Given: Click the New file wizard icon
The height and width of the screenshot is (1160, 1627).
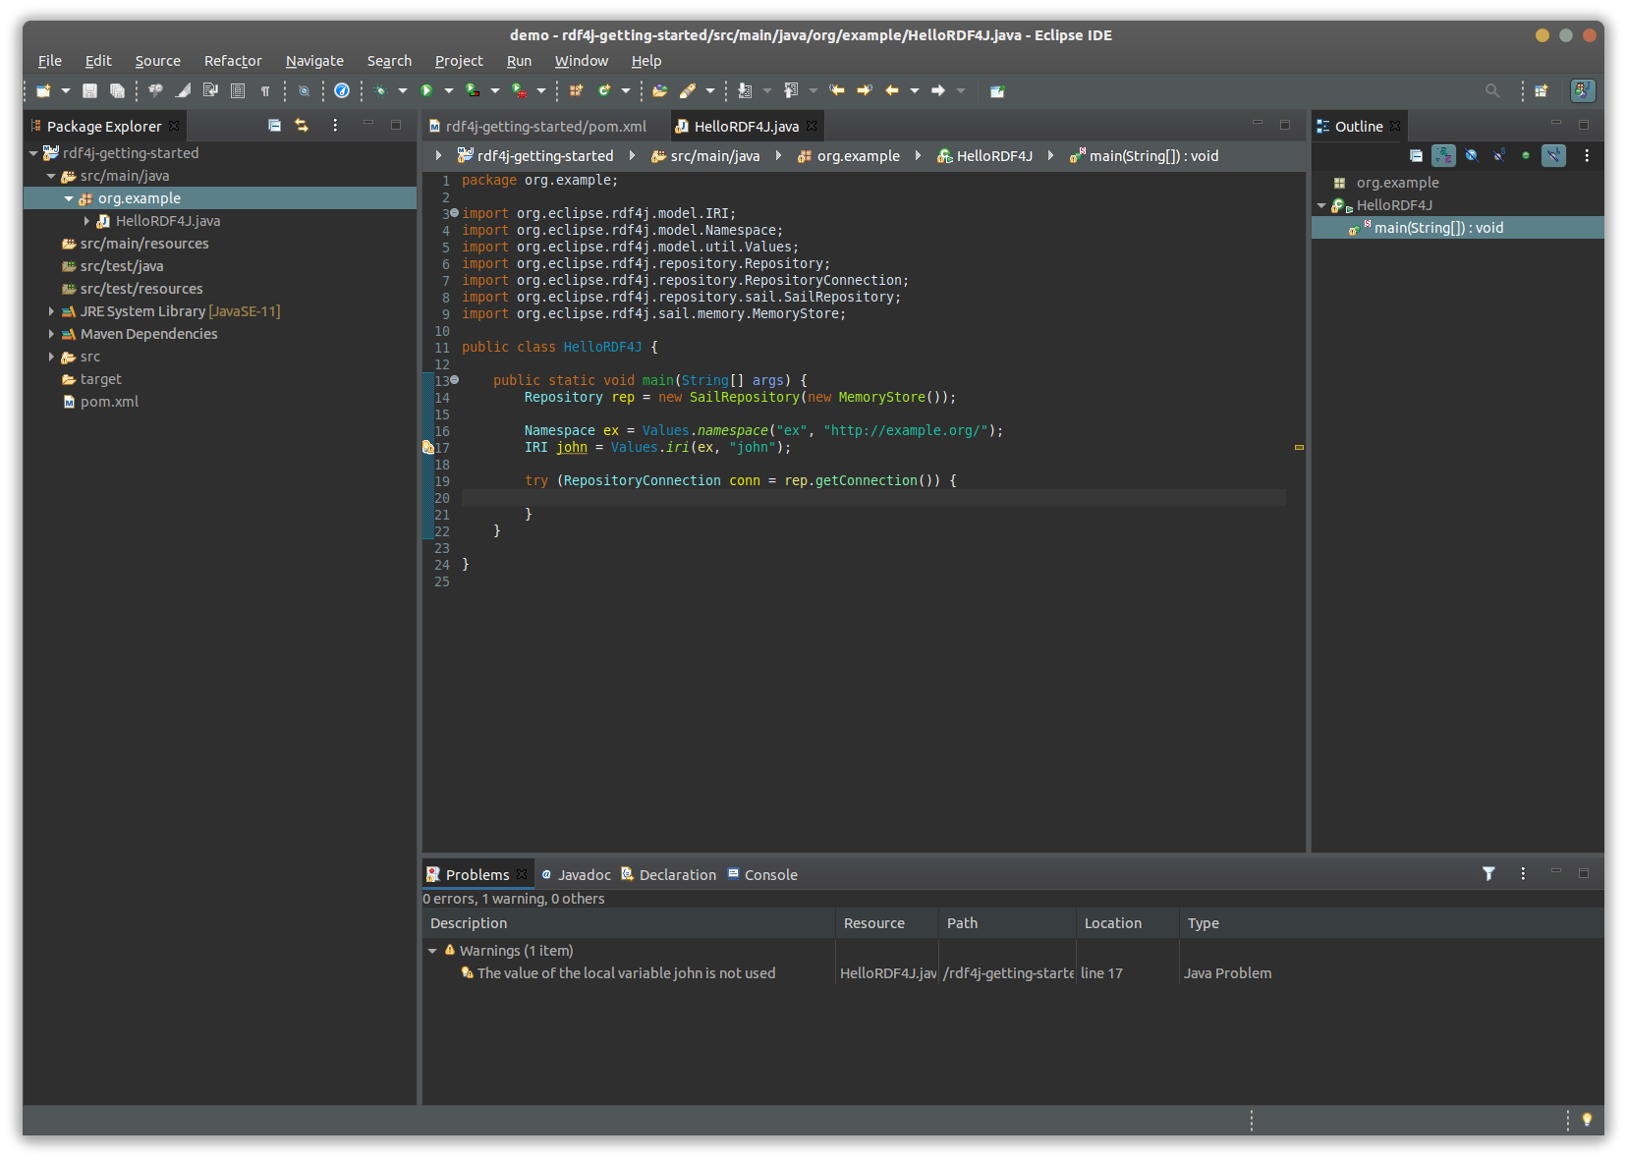Looking at the screenshot, I should coord(43,91).
